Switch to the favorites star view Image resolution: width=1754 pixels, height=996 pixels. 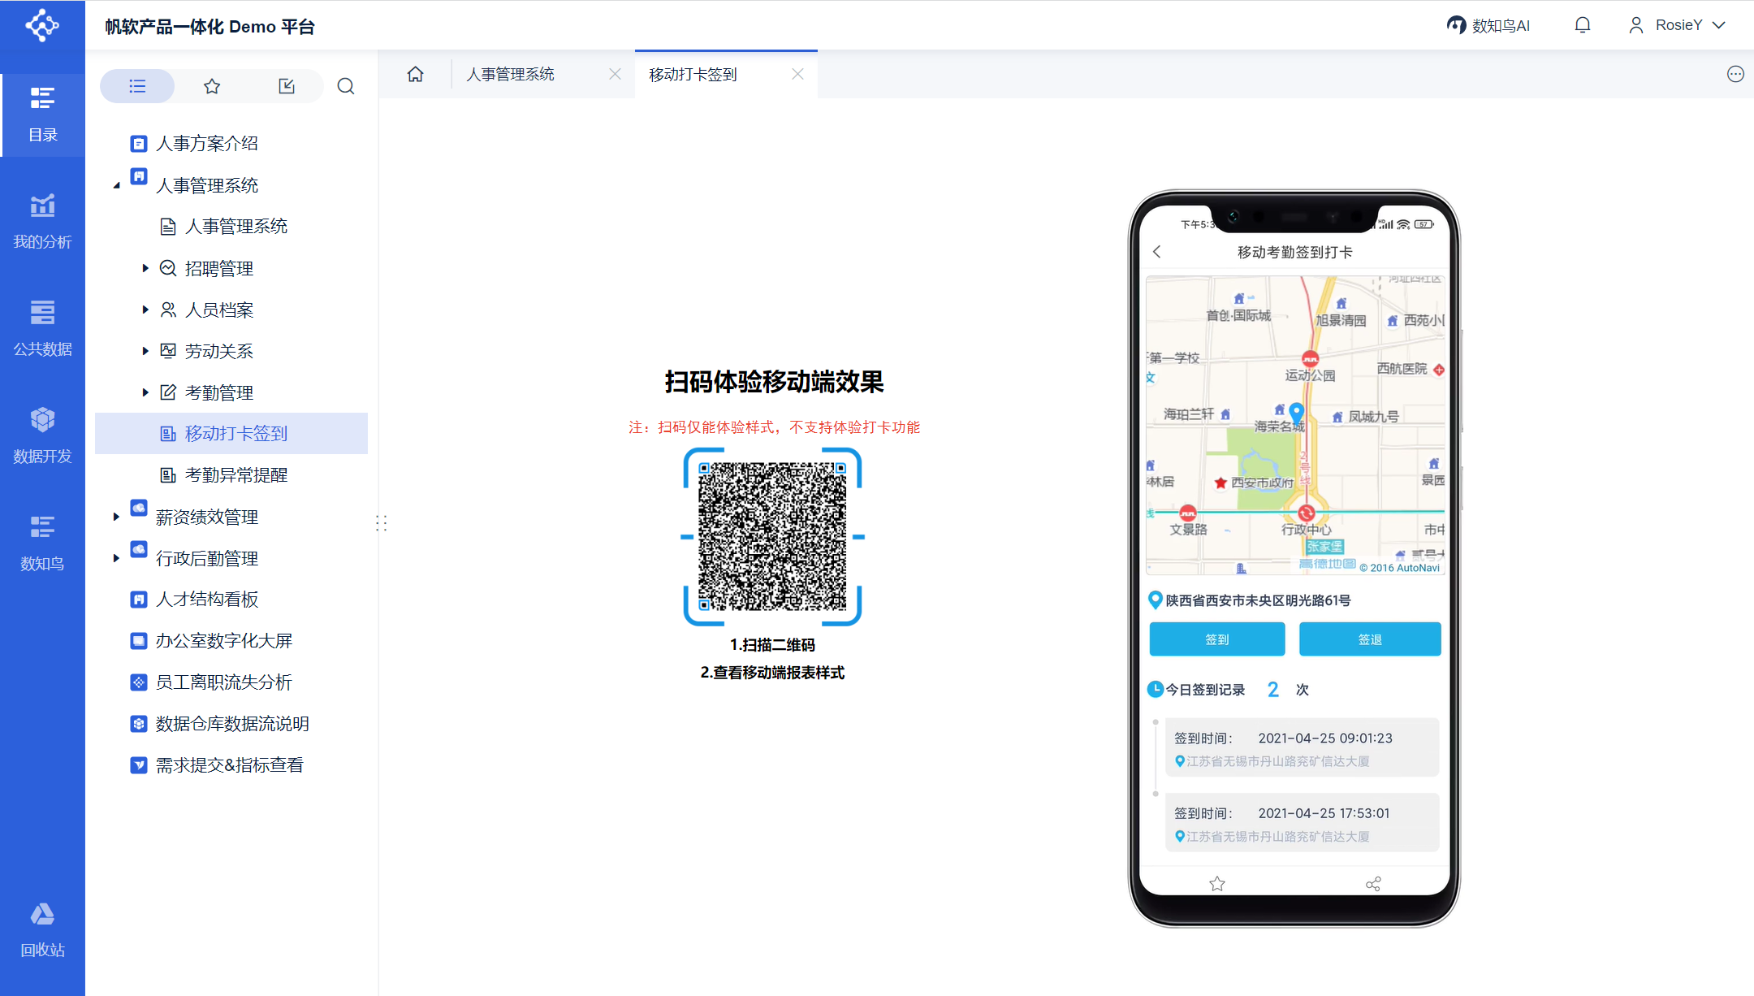pyautogui.click(x=212, y=86)
